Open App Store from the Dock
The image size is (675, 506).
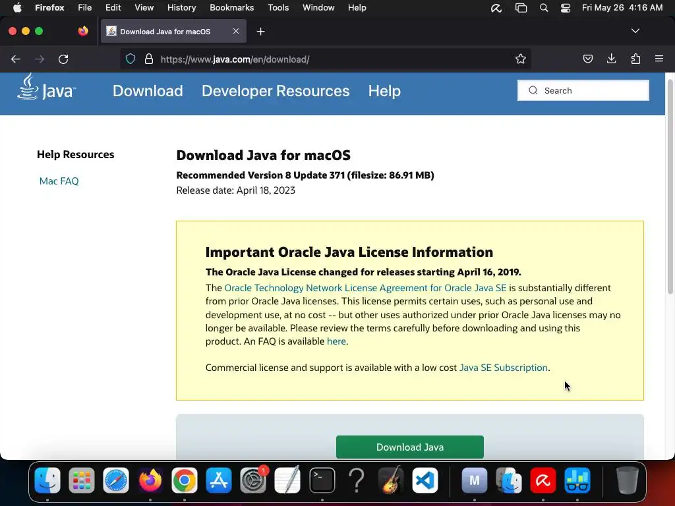click(219, 480)
